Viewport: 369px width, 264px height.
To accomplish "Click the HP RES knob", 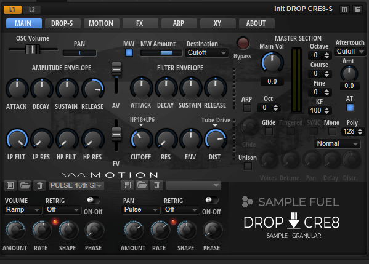I will coord(93,140).
